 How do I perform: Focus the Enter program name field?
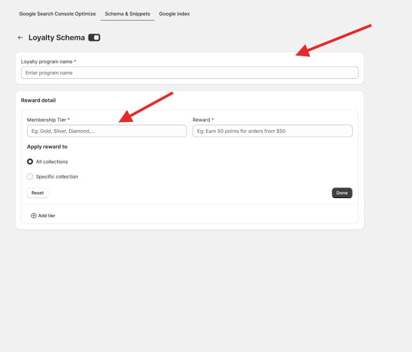(x=189, y=73)
